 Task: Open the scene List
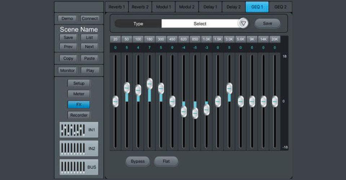[x=89, y=37]
